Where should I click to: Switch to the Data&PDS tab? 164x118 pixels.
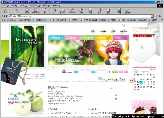(x=73, y=38)
